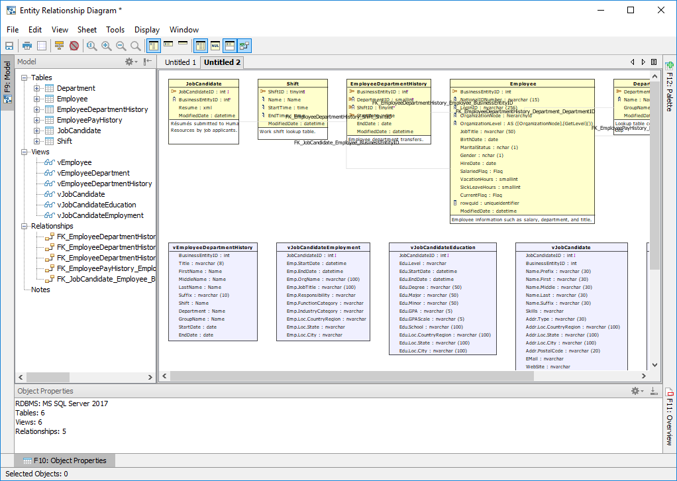Select vJobCandidateEducation view in tree
This screenshot has height=481, width=677.
97,205
